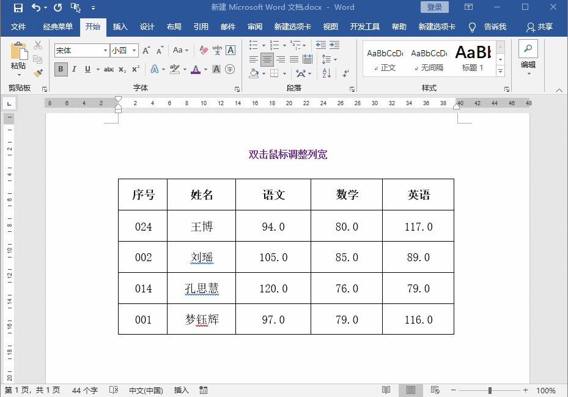Toggle italic formatting

(x=74, y=69)
